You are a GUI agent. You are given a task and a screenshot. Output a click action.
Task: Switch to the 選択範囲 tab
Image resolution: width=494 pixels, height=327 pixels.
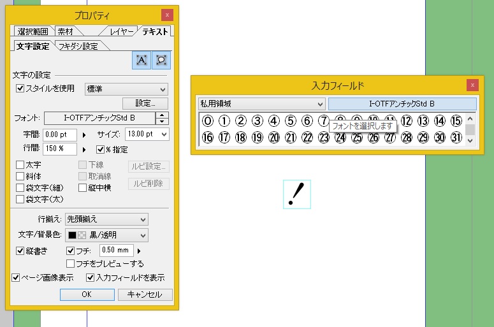pos(33,31)
